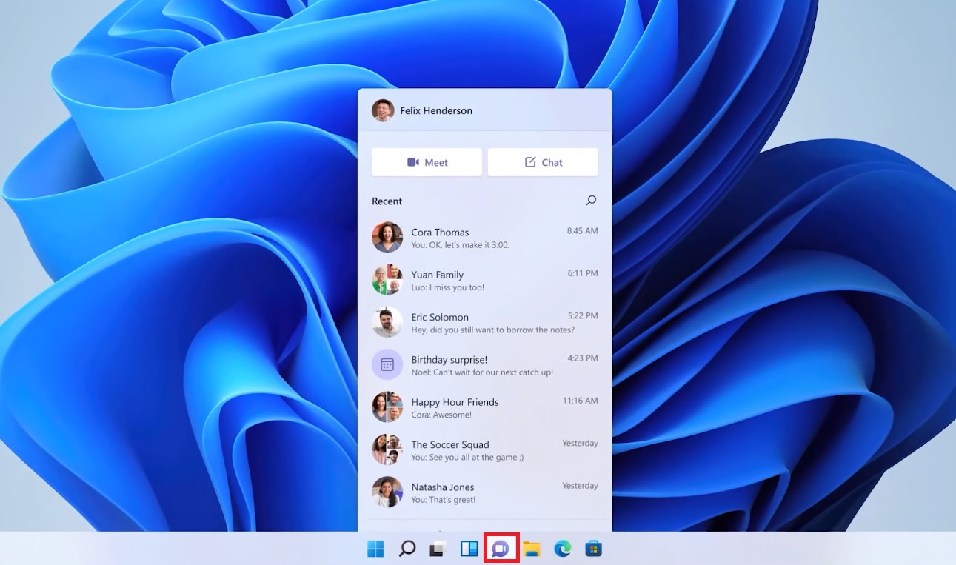Click the 11:16 AM timestamp

pos(581,401)
